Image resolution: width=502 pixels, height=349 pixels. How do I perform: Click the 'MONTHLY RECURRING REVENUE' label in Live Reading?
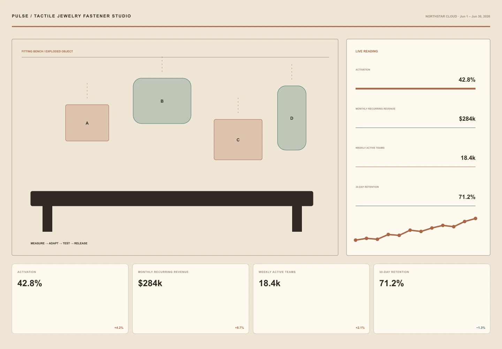pos(375,109)
